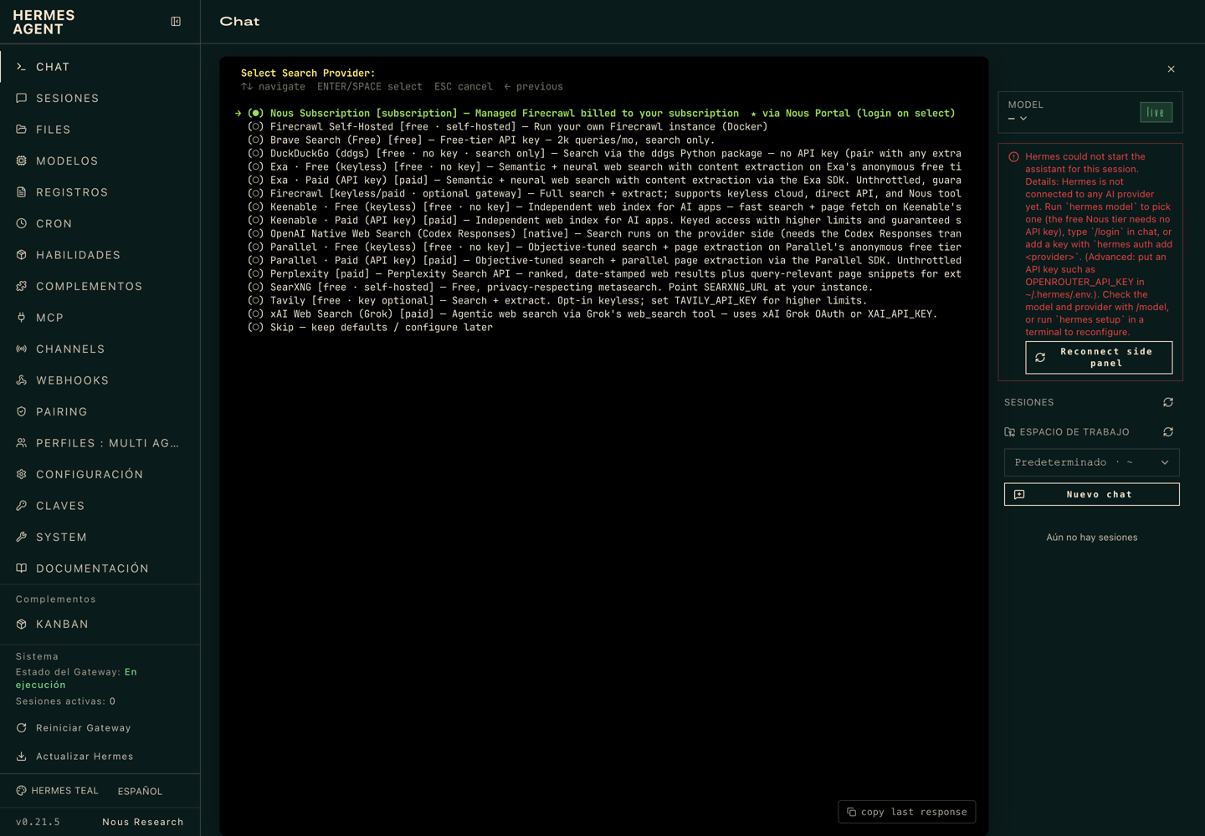Click the Espacio de trabajo folder icon

point(1010,432)
